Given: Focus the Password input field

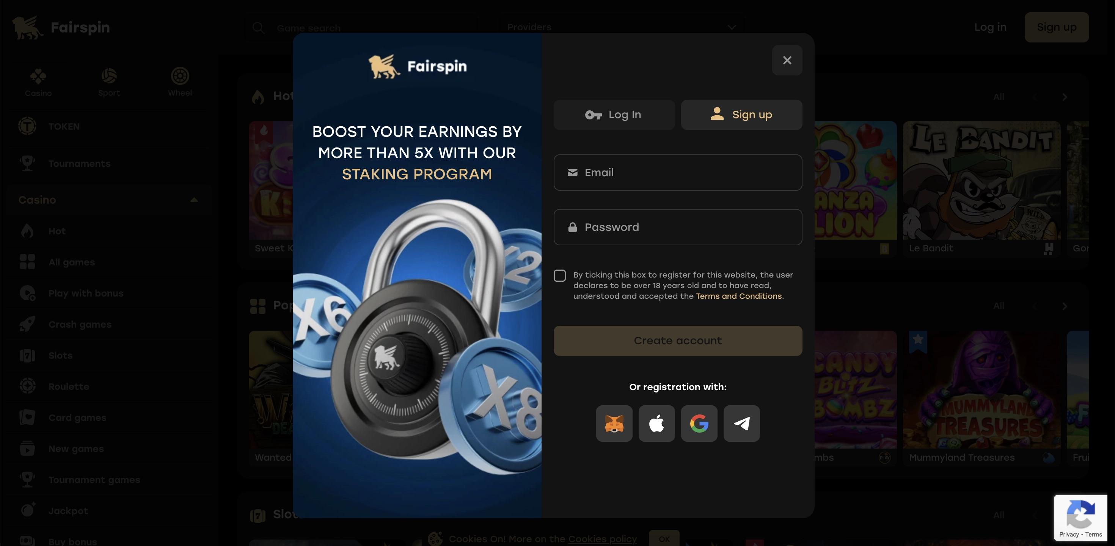Looking at the screenshot, I should click(677, 227).
